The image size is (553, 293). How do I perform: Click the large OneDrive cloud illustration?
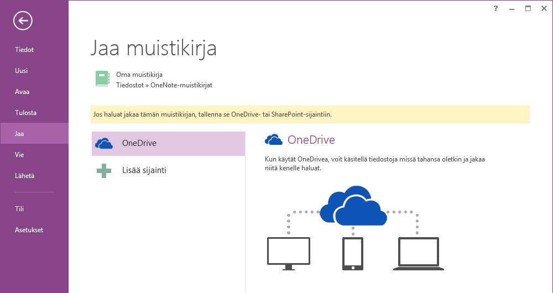353,206
